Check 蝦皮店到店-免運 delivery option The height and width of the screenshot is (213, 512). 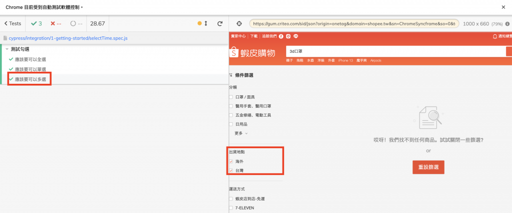(231, 199)
